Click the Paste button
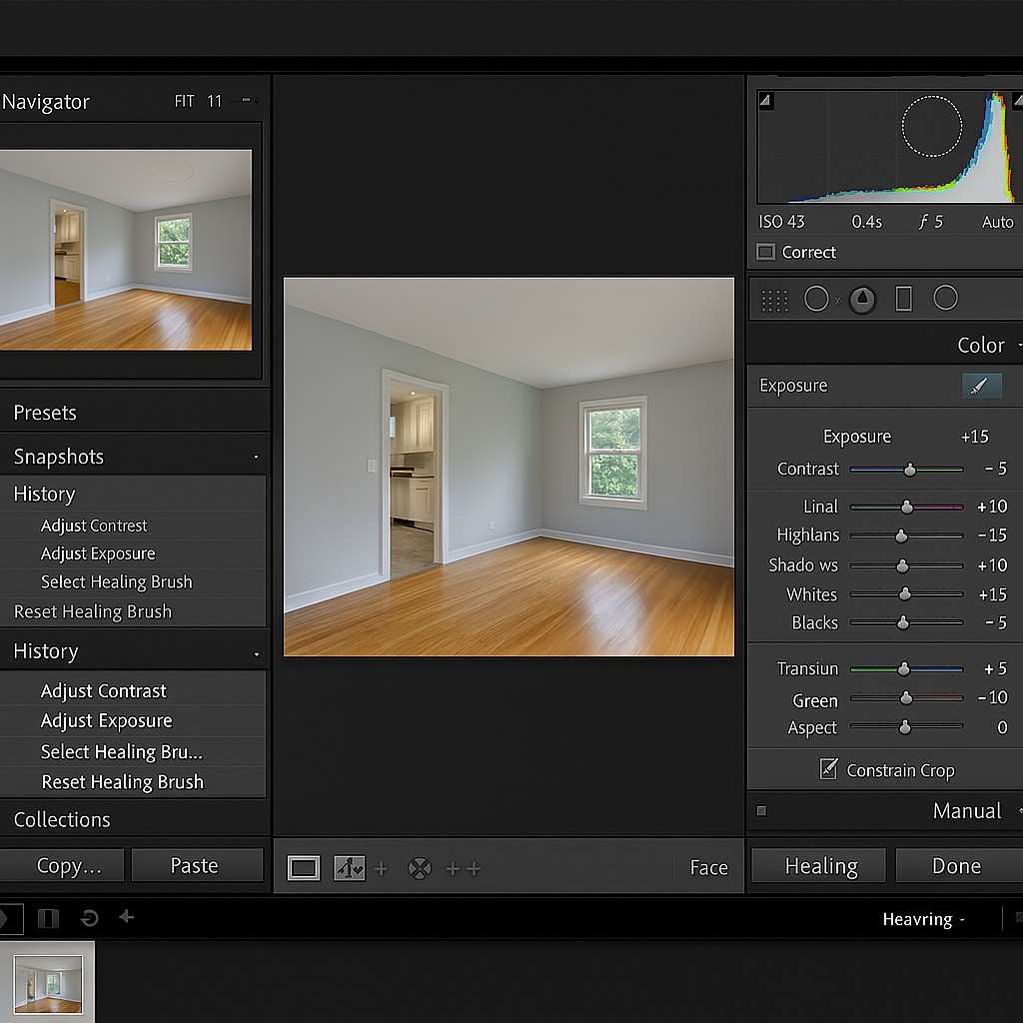Image resolution: width=1023 pixels, height=1023 pixels. click(197, 865)
